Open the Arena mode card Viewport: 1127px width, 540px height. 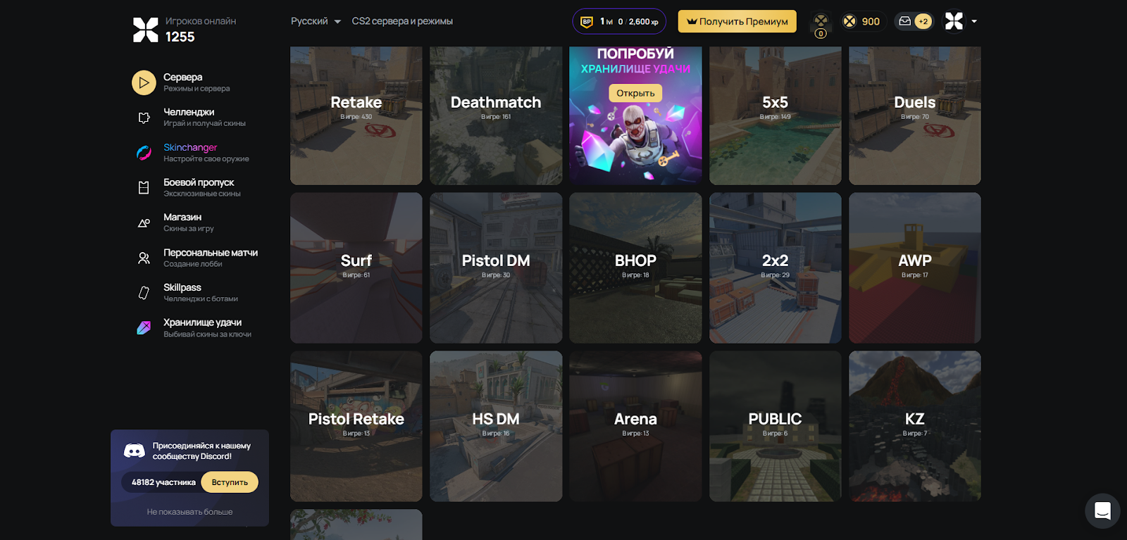pos(635,426)
